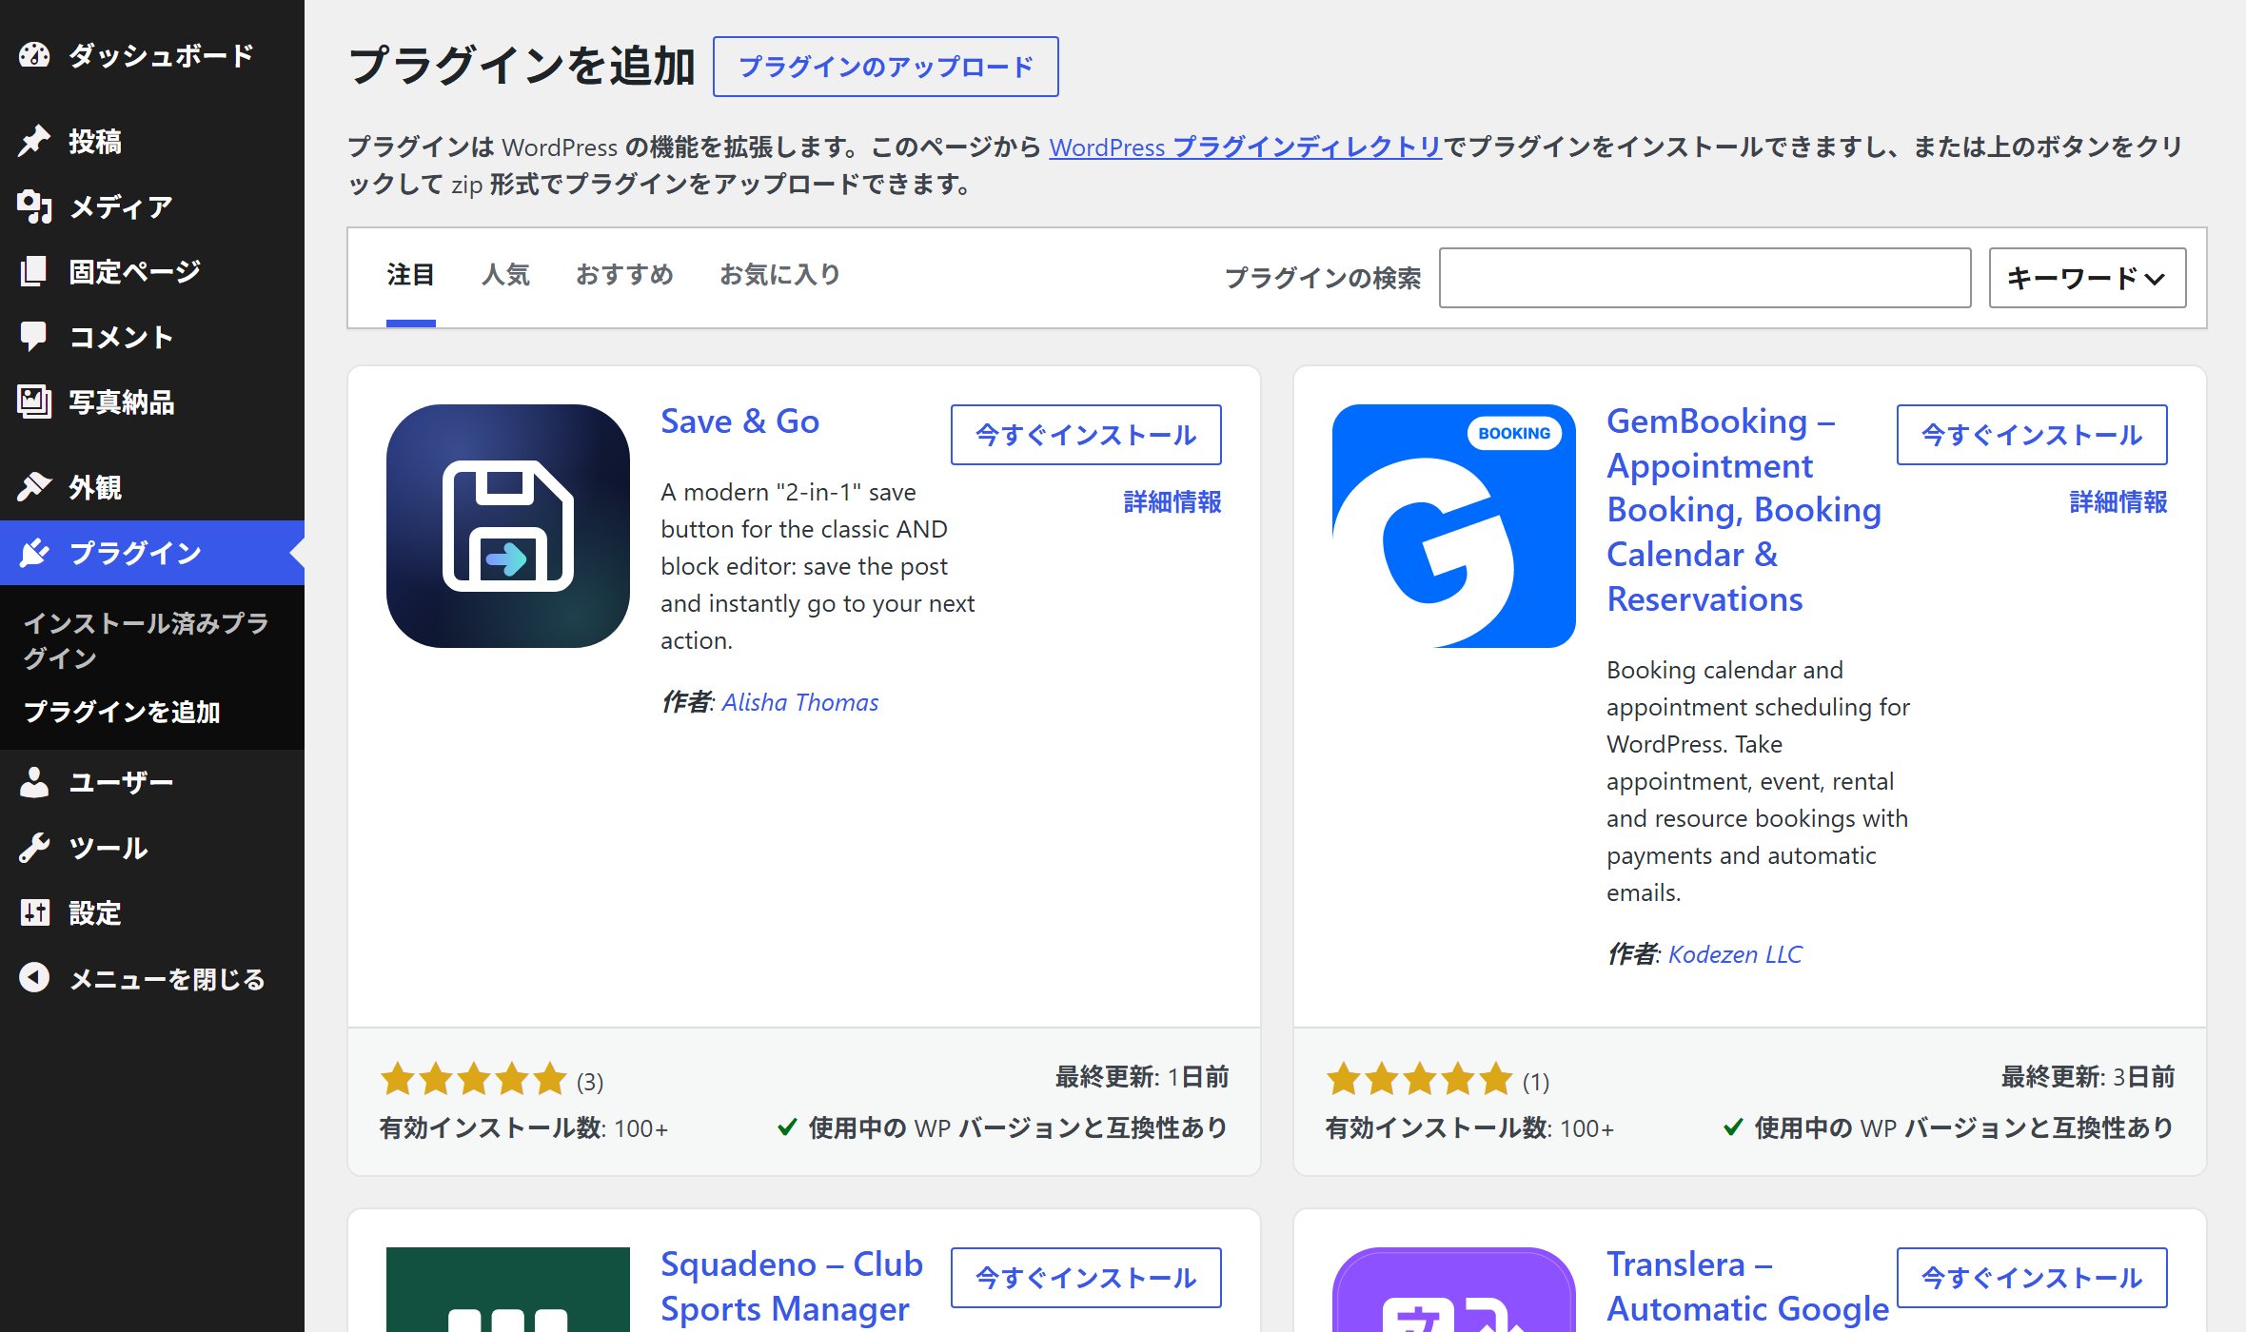Switch to the 人気 tab
The width and height of the screenshot is (2246, 1332).
click(505, 276)
